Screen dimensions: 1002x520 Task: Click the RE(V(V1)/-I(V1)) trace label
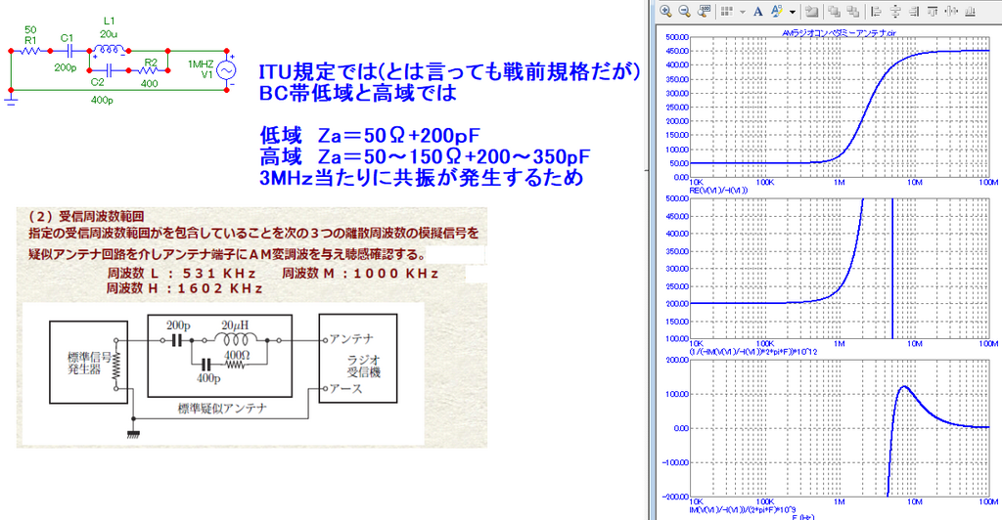pyautogui.click(x=718, y=191)
